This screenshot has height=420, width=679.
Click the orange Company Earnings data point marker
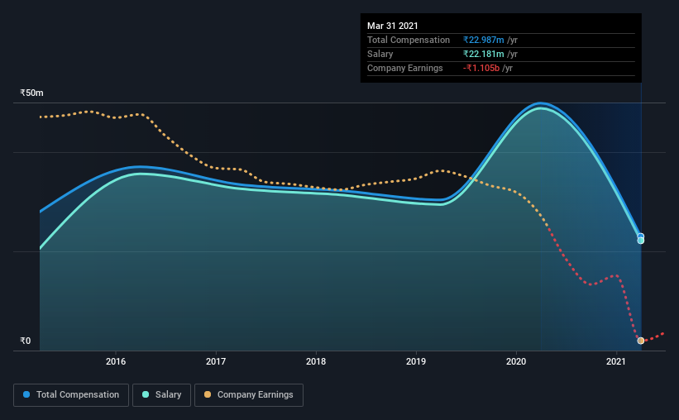point(640,341)
